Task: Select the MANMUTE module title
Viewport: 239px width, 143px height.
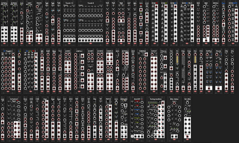Action: (x=233, y=3)
